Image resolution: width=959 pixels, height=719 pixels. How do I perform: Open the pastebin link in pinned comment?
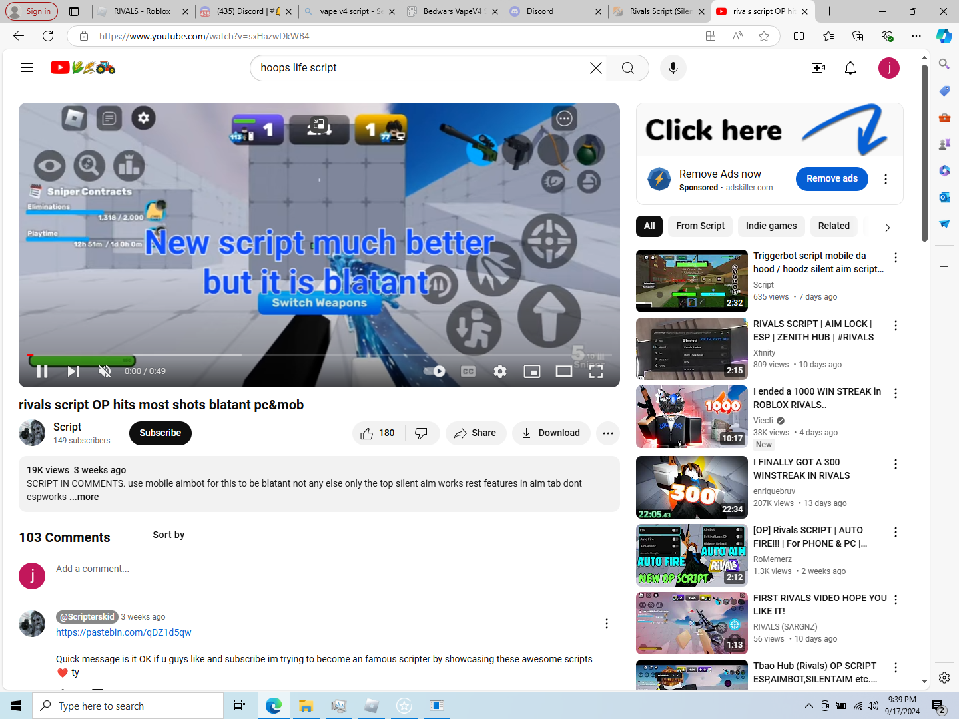(x=124, y=632)
